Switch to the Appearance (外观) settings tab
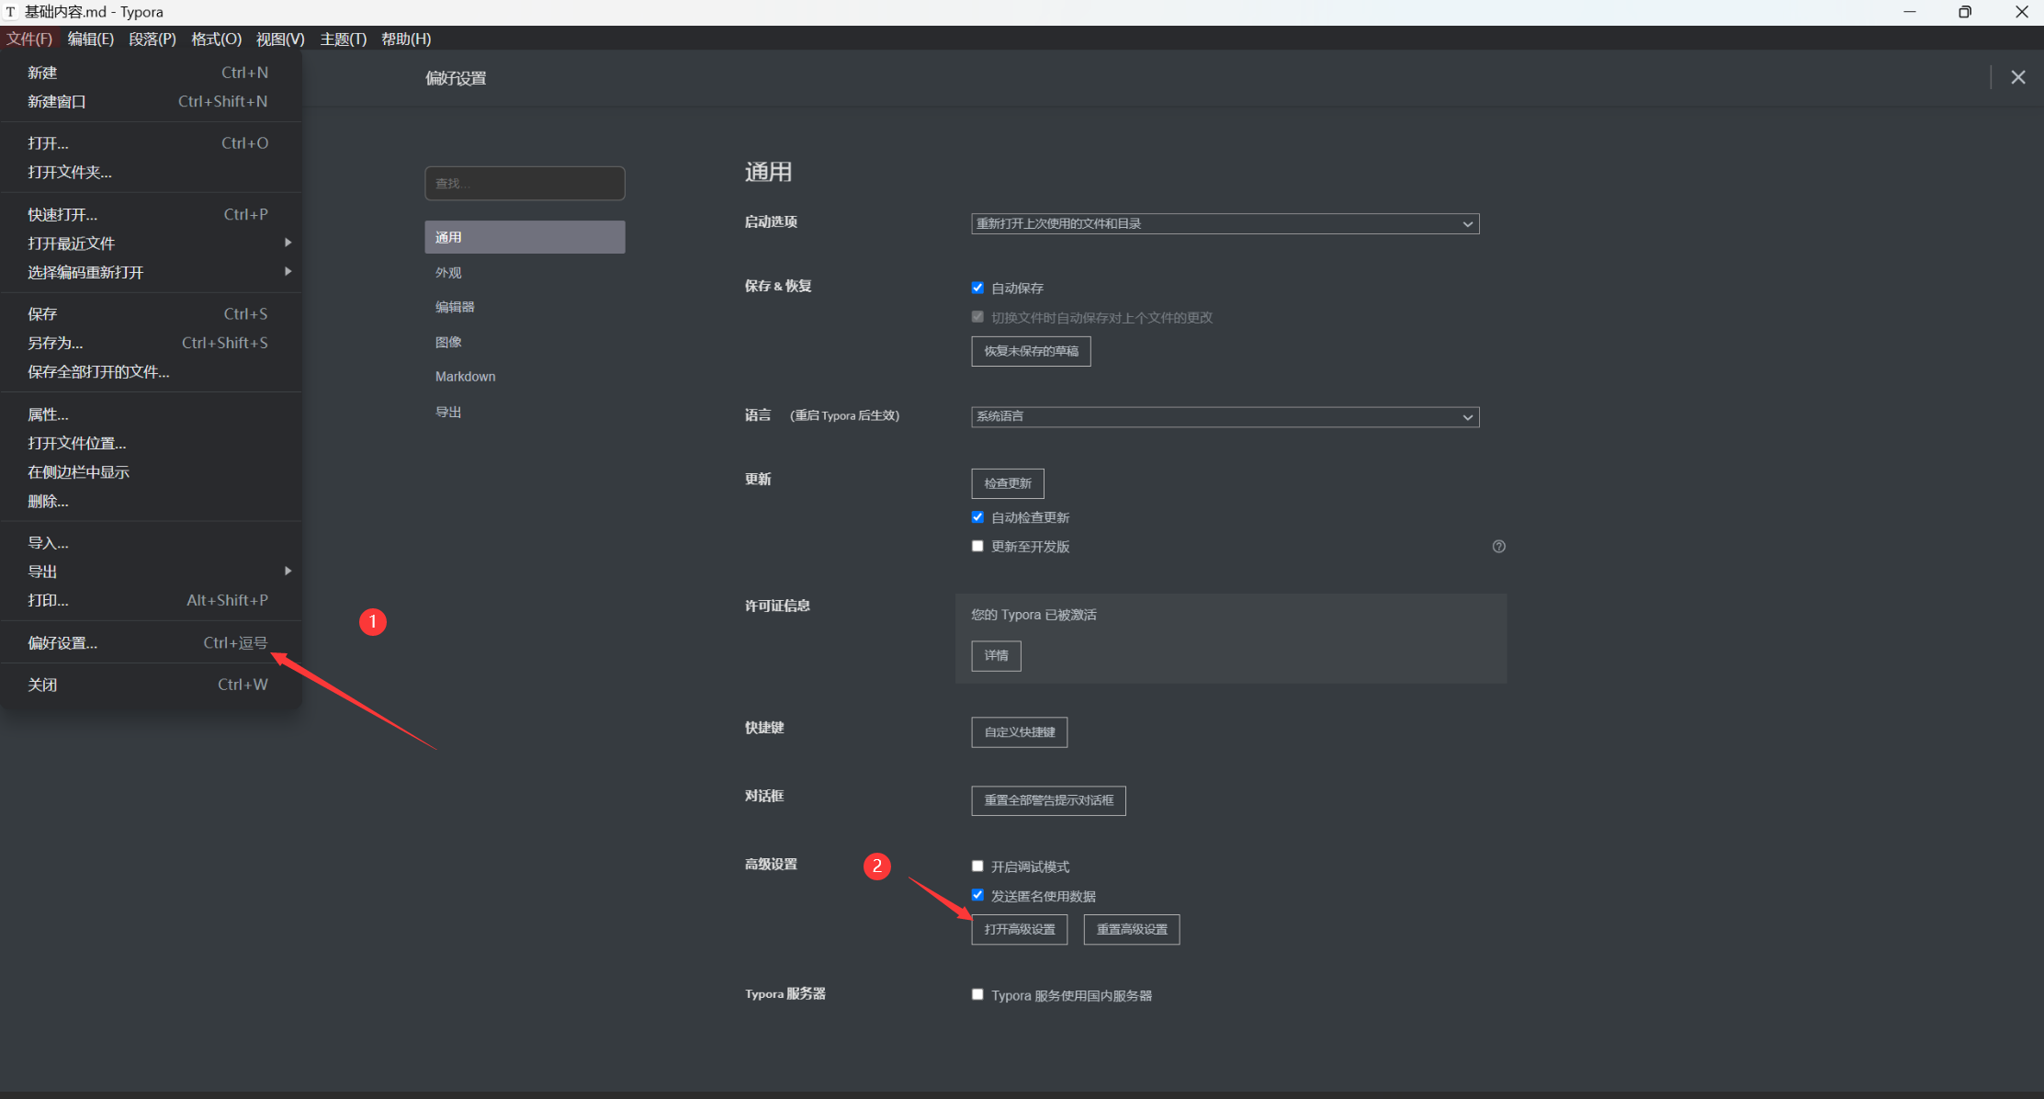 click(x=448, y=273)
